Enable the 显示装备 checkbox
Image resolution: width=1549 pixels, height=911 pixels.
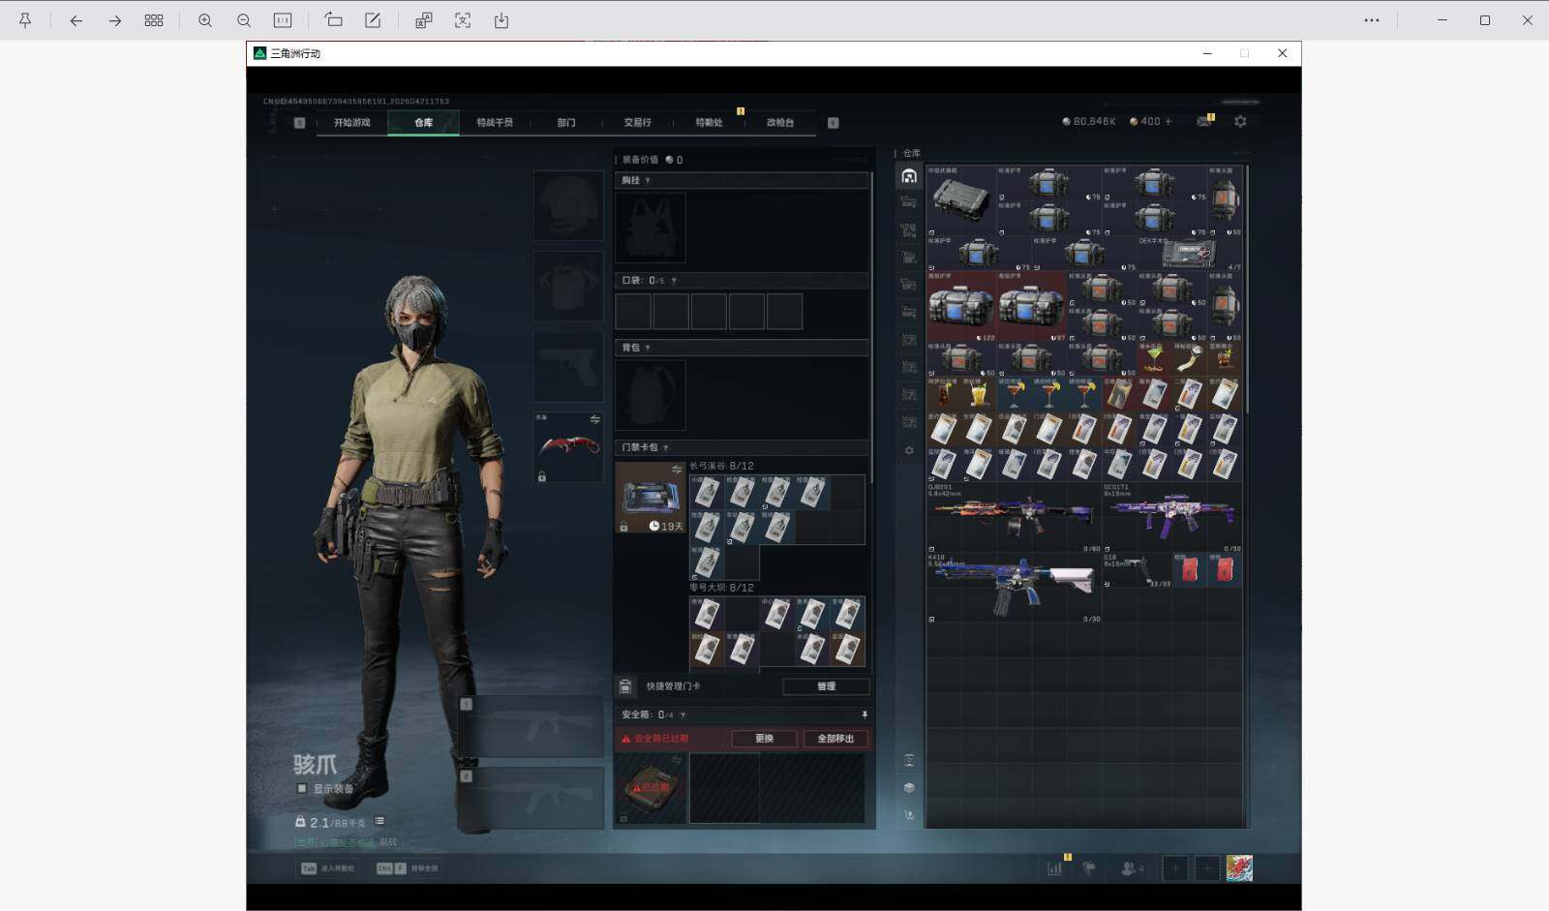[302, 788]
